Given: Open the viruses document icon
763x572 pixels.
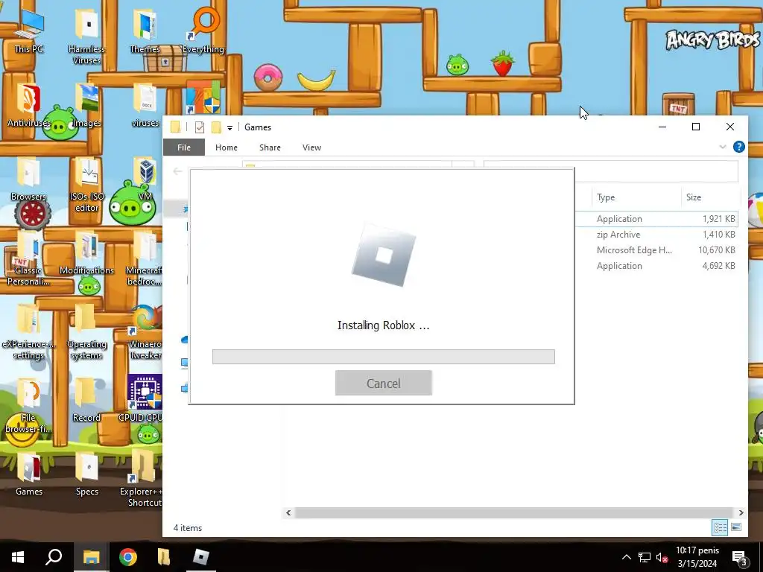Looking at the screenshot, I should (145, 106).
